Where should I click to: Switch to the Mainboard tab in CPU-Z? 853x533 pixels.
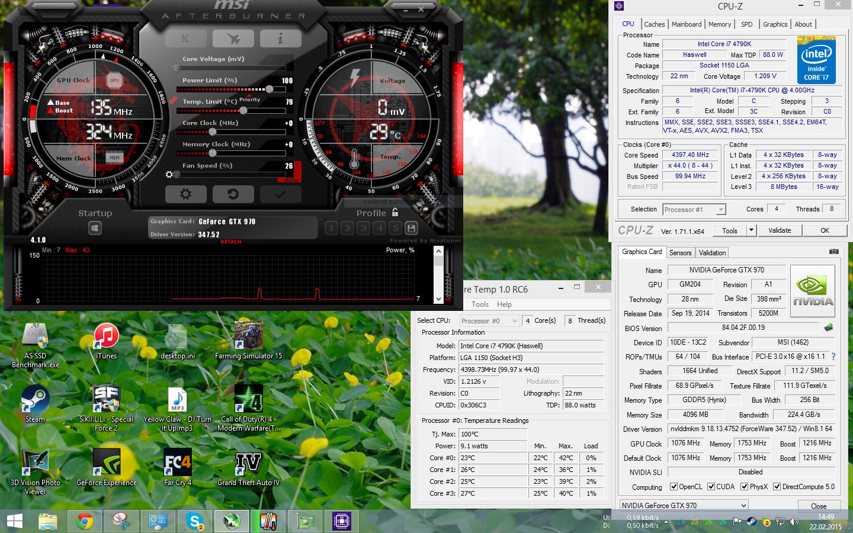click(x=687, y=24)
